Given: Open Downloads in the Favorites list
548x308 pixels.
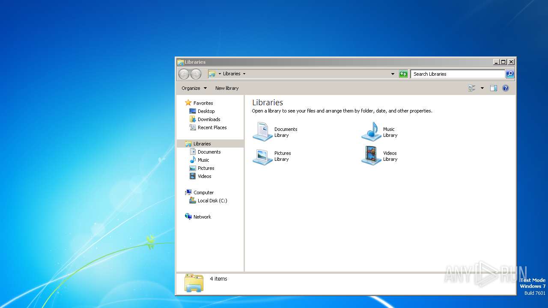Looking at the screenshot, I should pos(209,119).
